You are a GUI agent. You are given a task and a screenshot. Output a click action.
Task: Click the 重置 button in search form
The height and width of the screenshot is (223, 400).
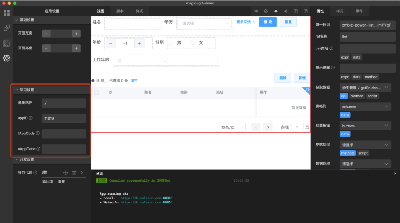coord(288,22)
